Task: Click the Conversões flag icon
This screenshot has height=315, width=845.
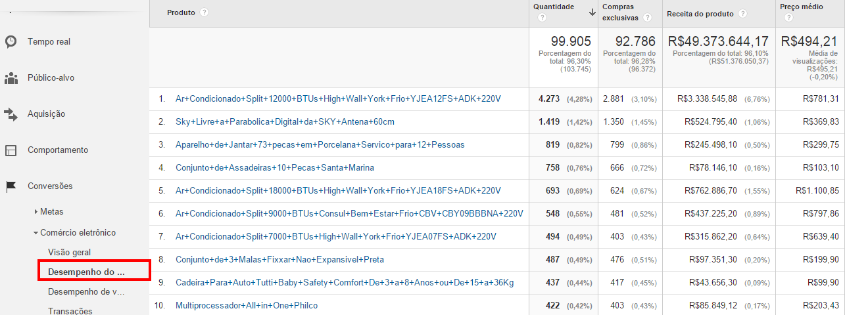Action: (x=11, y=186)
